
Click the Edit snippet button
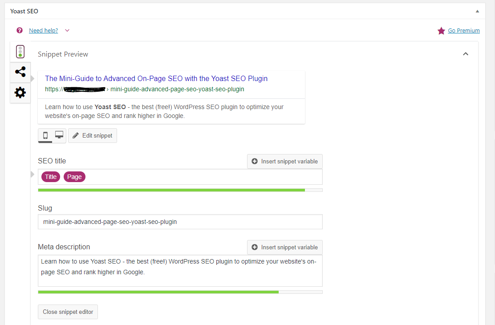click(93, 135)
